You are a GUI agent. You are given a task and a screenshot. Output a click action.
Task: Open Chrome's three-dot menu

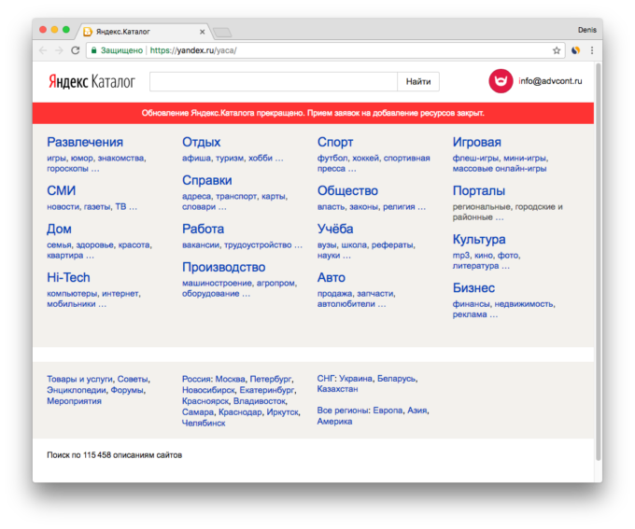point(592,50)
